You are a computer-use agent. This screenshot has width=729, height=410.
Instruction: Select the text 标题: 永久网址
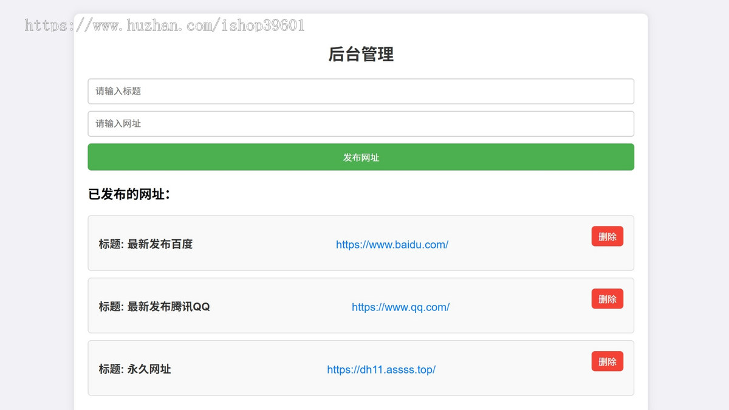[135, 369]
